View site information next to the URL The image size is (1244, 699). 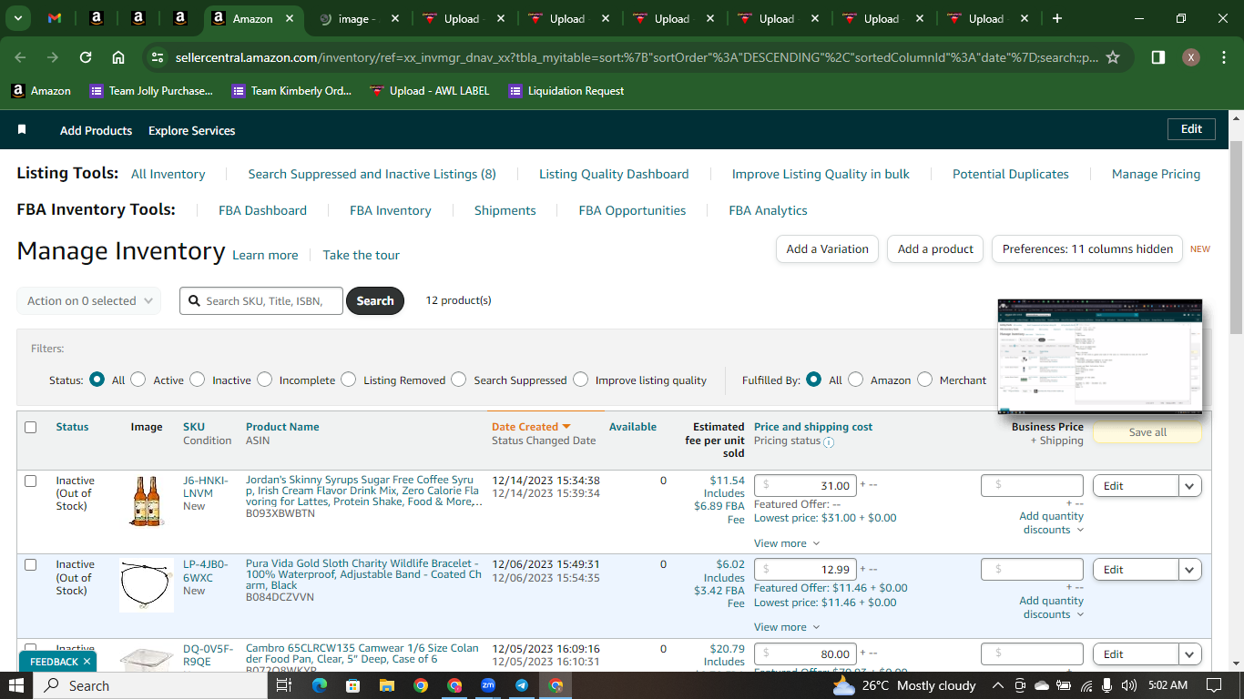(x=158, y=57)
